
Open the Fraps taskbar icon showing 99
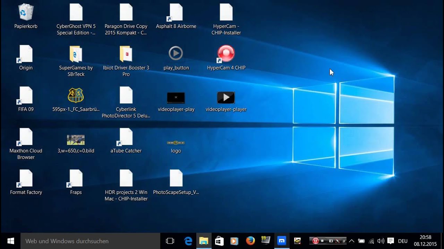[x=266, y=241]
